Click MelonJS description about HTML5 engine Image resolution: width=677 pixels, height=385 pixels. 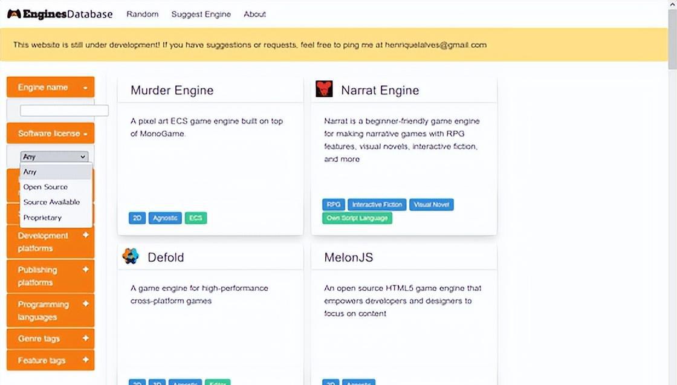403,300
